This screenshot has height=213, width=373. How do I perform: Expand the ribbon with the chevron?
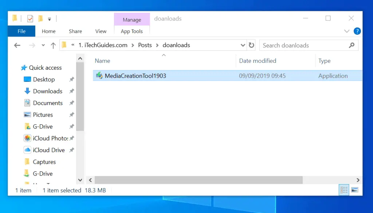point(347,31)
